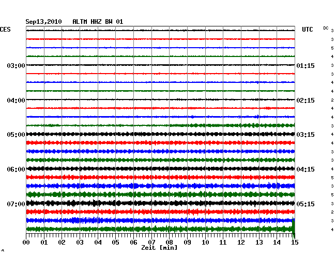Select the 03:00 local time label
The width and height of the screenshot is (336, 256).
pos(16,65)
